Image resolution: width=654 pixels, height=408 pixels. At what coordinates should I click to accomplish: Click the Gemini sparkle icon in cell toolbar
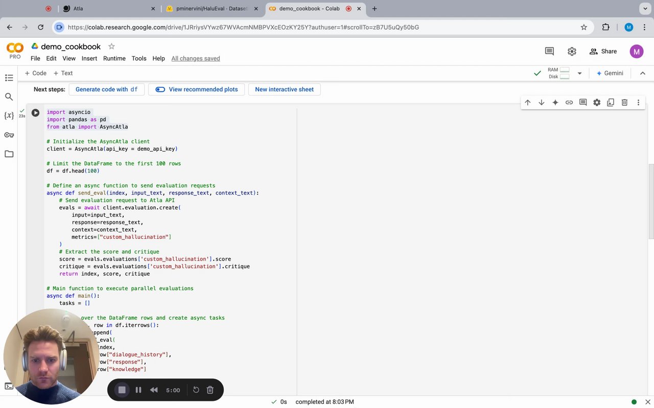tap(555, 103)
